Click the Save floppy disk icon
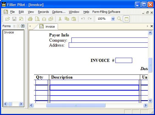155x115 pixels. click(14, 19)
